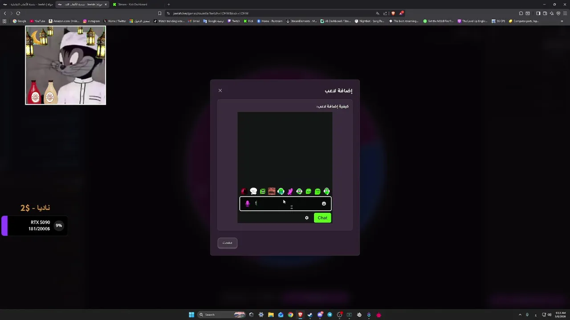The image size is (570, 320).
Task: Click the فهمت confirmation button
Action: coord(228,243)
